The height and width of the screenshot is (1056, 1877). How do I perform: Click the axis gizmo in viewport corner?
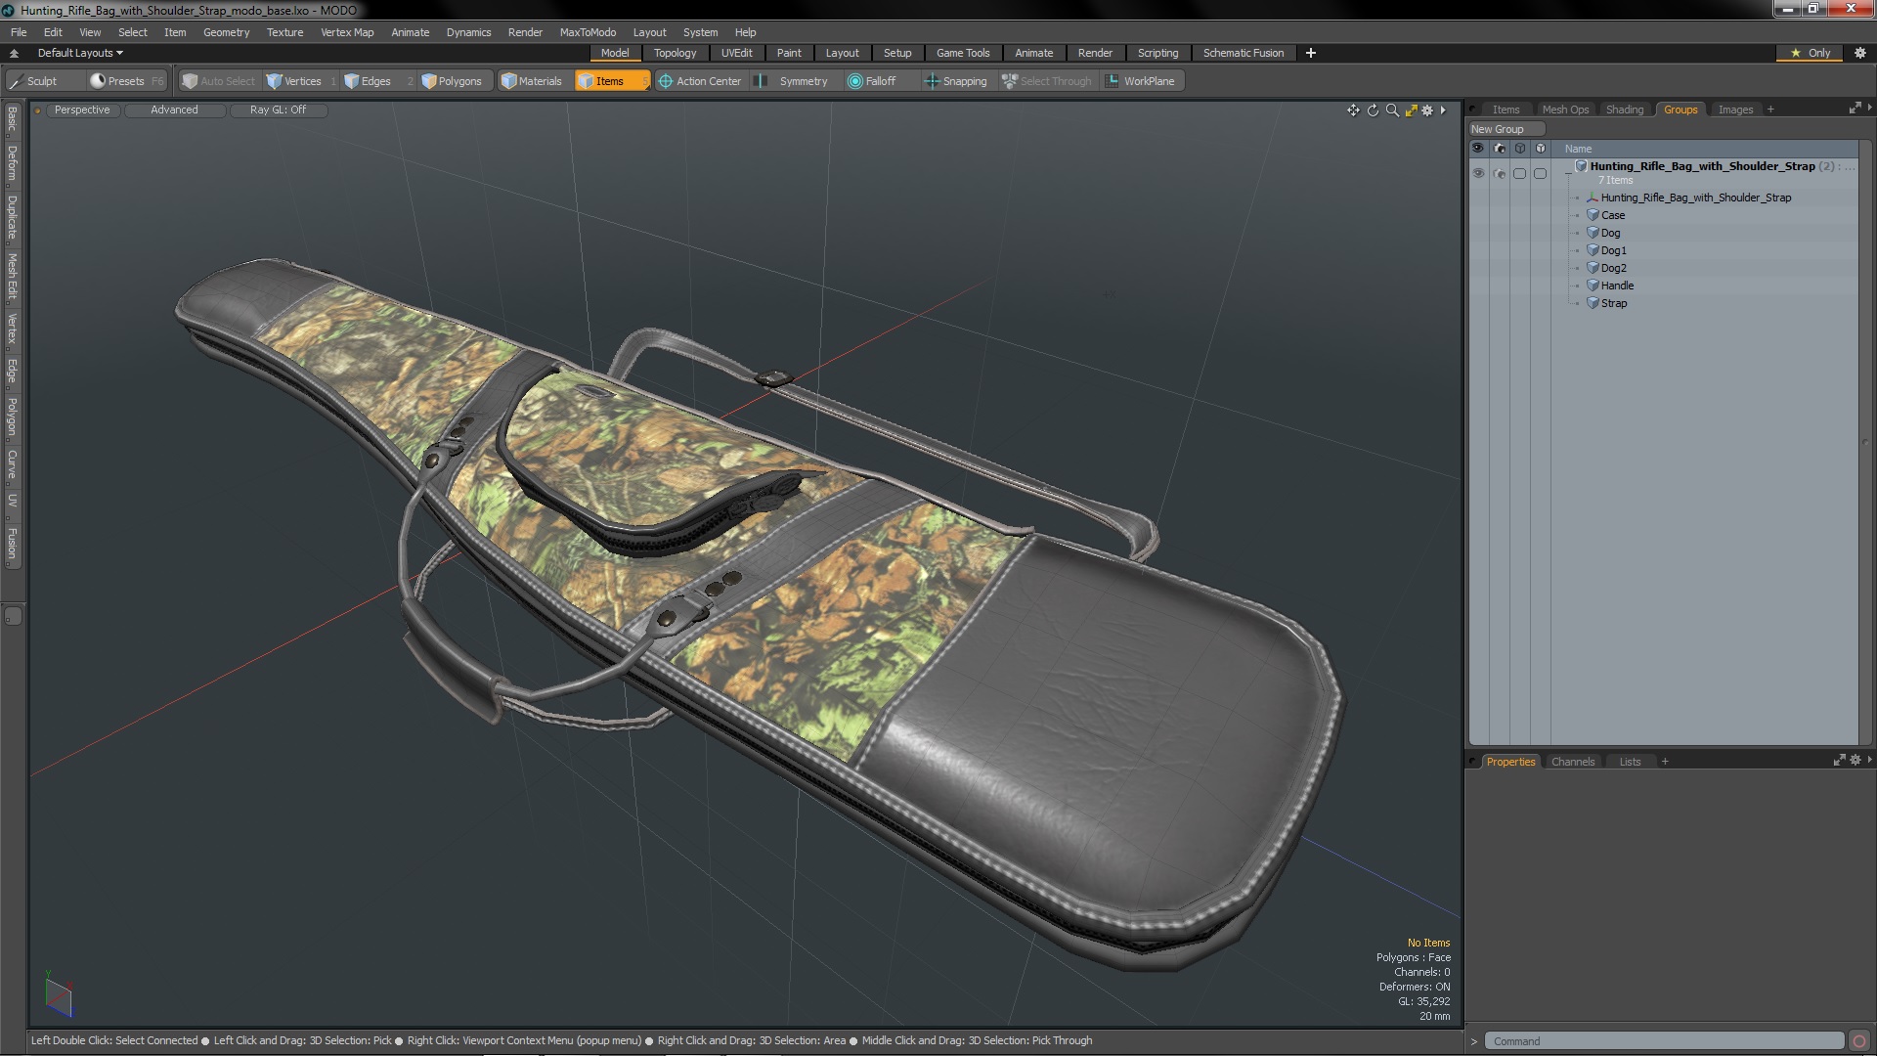coord(58,994)
